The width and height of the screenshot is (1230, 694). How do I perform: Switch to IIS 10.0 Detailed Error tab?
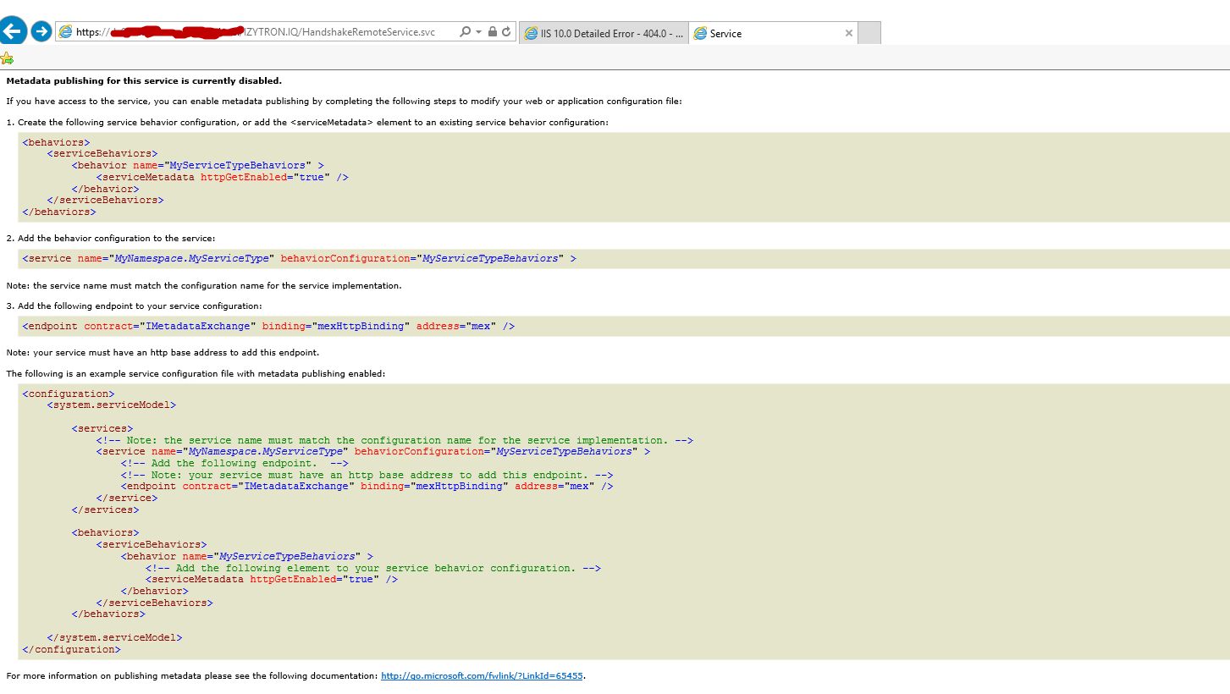click(604, 34)
